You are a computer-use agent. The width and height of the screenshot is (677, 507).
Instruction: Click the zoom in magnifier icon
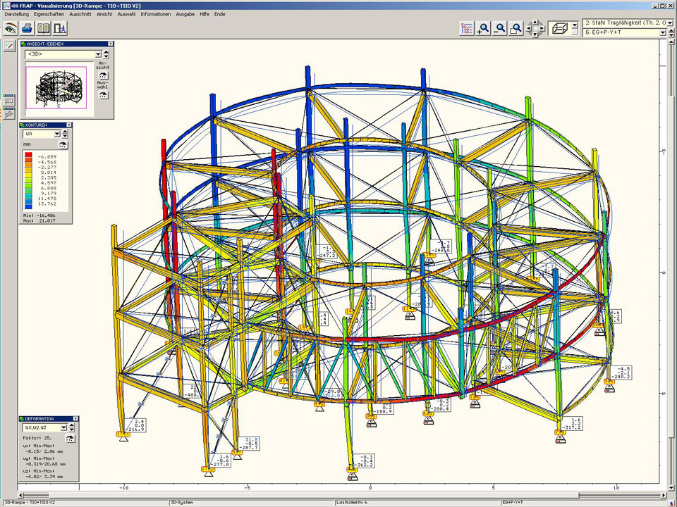tap(483, 29)
